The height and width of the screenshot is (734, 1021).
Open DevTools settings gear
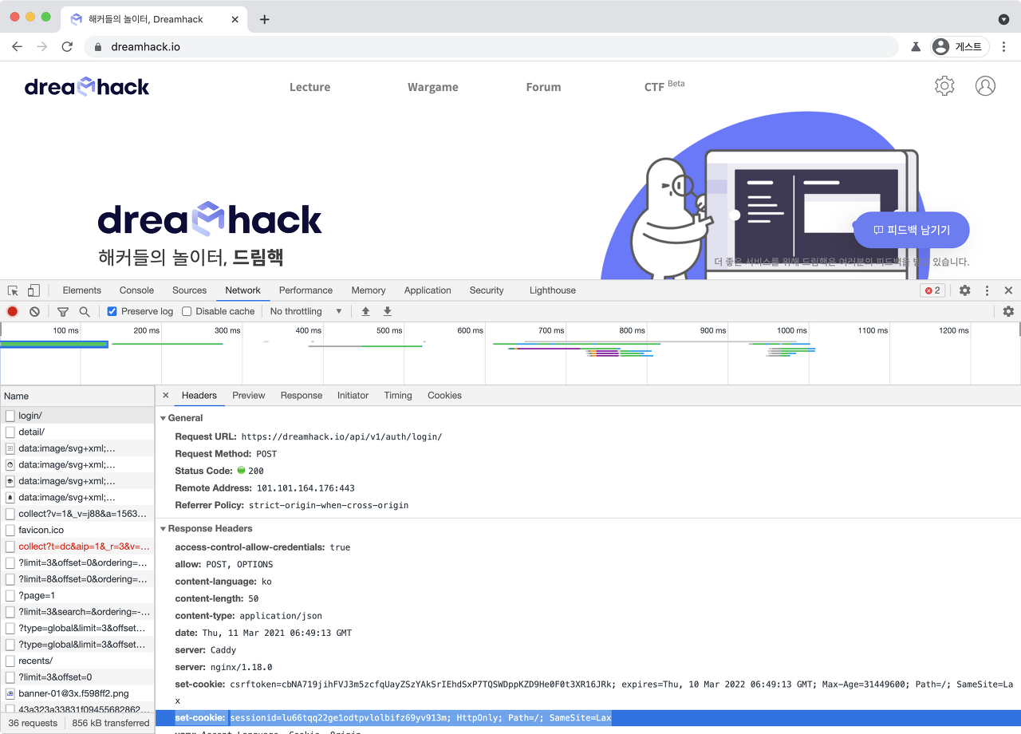click(965, 290)
